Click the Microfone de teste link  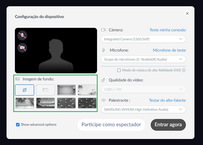pos(169,50)
